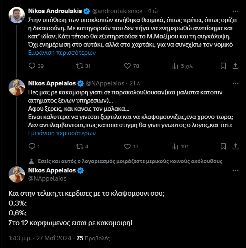Share the Nikos Androulakis tweet

pyautogui.click(x=235, y=66)
